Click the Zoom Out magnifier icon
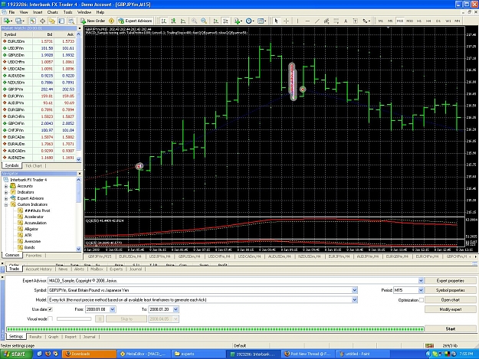The height and width of the screenshot is (359, 479). (x=204, y=21)
